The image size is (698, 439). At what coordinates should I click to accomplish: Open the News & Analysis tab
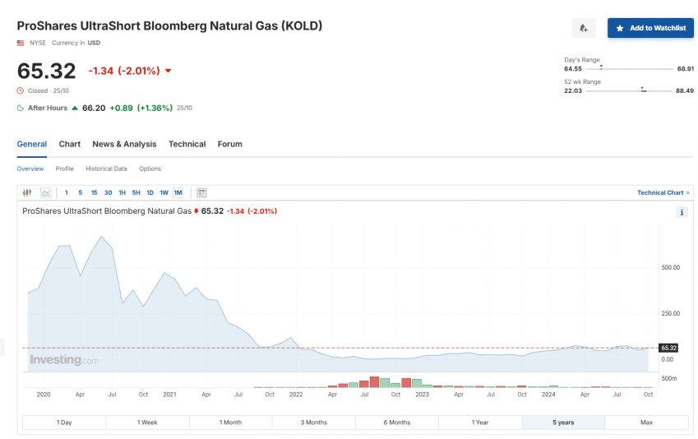[124, 144]
